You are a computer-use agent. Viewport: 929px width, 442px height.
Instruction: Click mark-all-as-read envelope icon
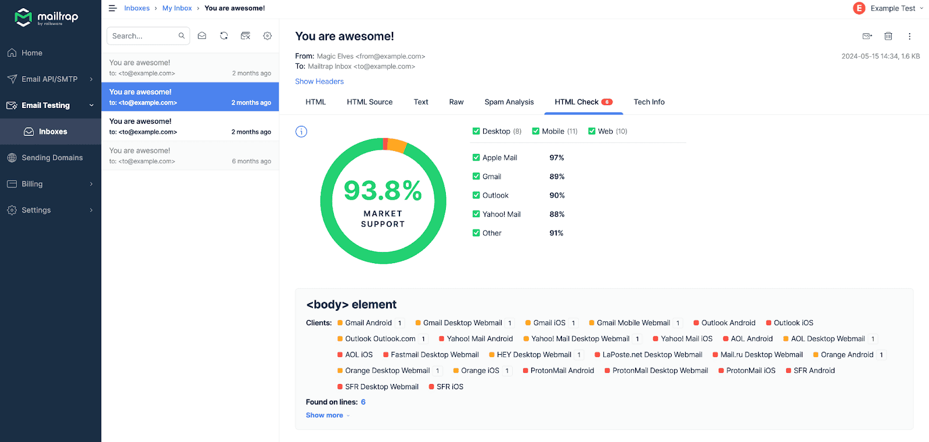[x=202, y=36]
